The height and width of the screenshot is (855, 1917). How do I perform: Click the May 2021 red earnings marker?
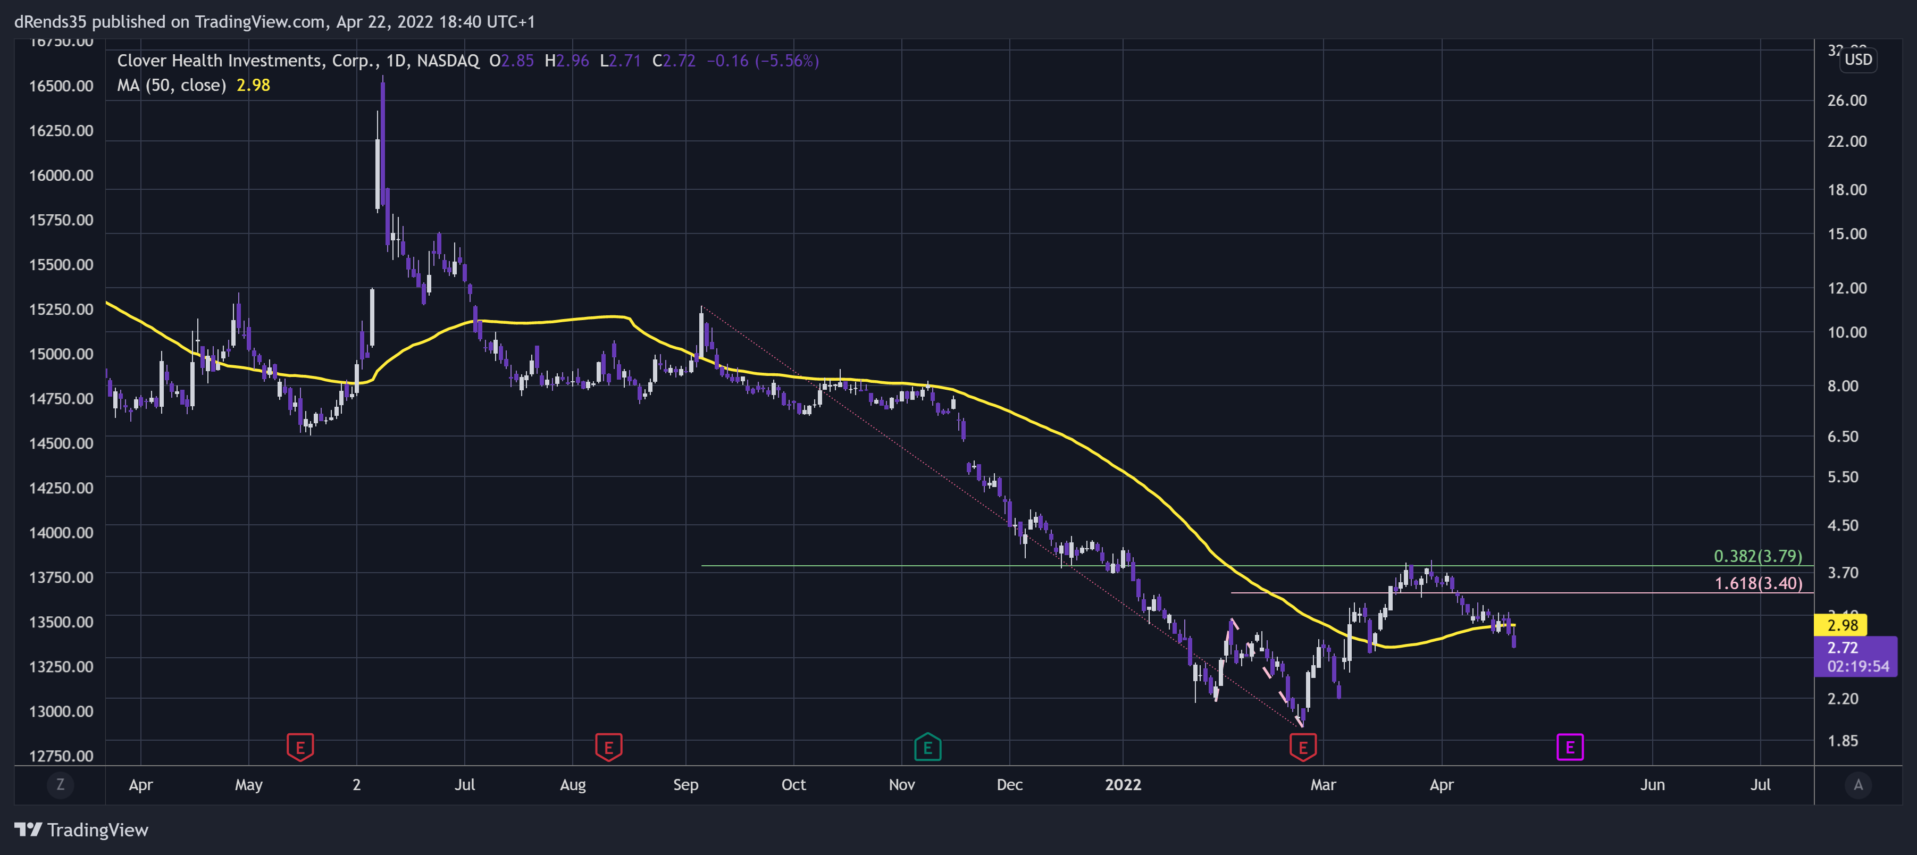(x=300, y=747)
